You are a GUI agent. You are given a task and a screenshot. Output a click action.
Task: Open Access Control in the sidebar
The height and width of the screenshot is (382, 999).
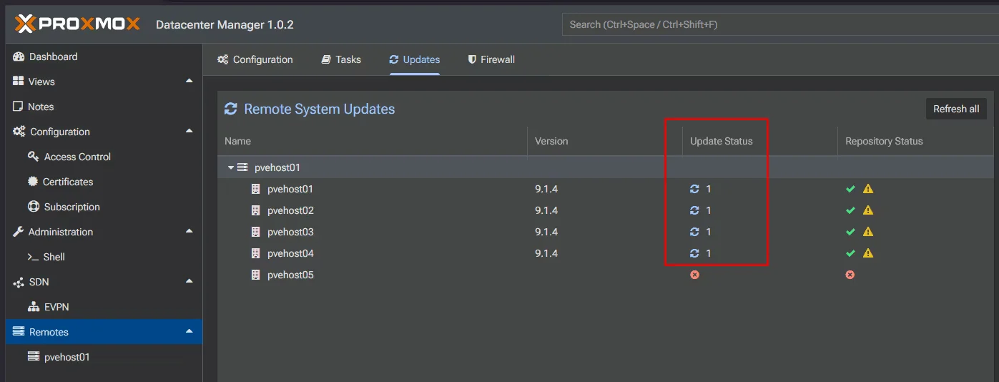77,157
